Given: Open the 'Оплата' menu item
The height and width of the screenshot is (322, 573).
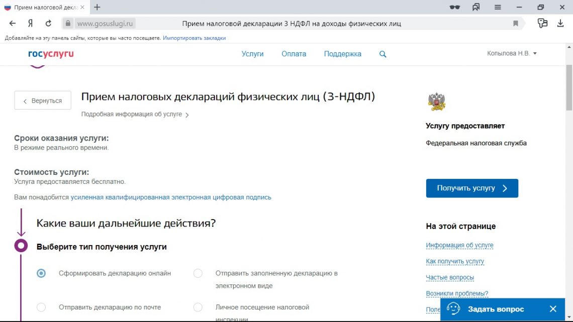Looking at the screenshot, I should (294, 54).
